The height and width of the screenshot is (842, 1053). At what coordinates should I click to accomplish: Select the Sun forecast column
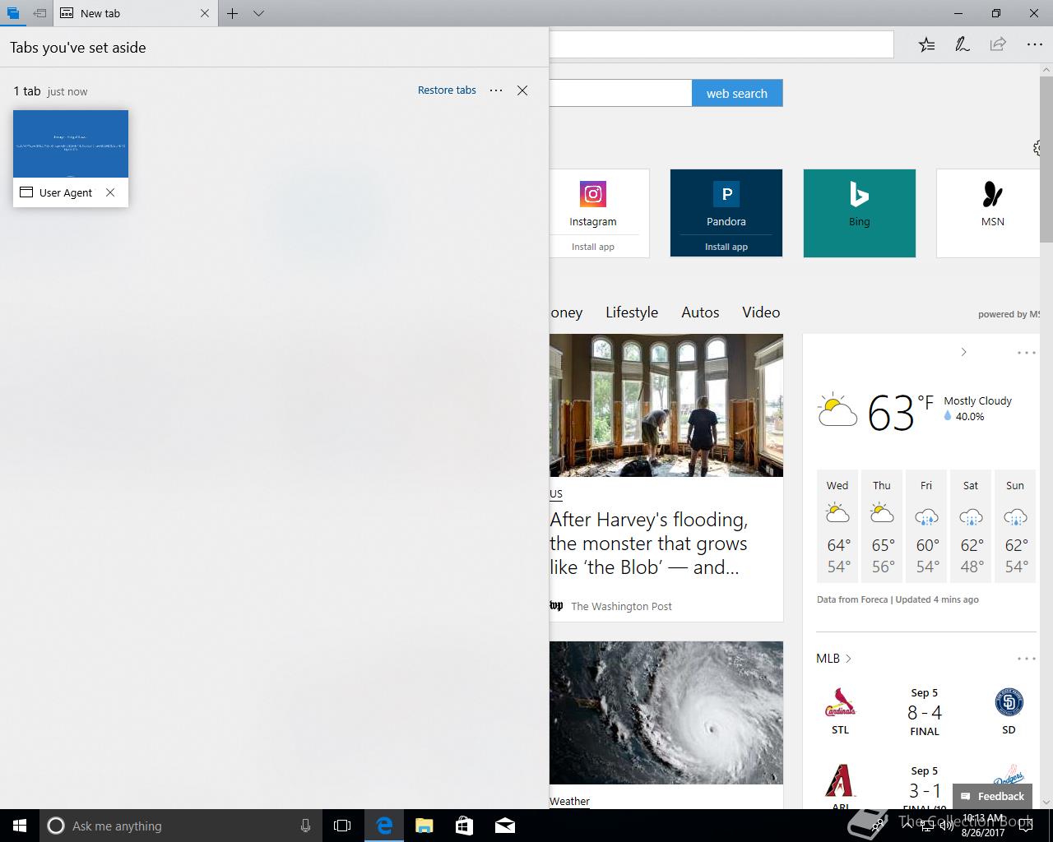click(1015, 526)
